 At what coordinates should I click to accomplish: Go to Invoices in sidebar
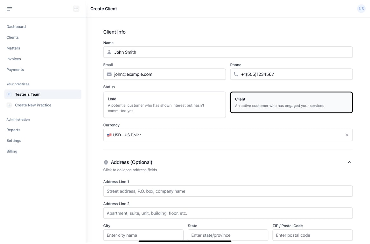[14, 59]
